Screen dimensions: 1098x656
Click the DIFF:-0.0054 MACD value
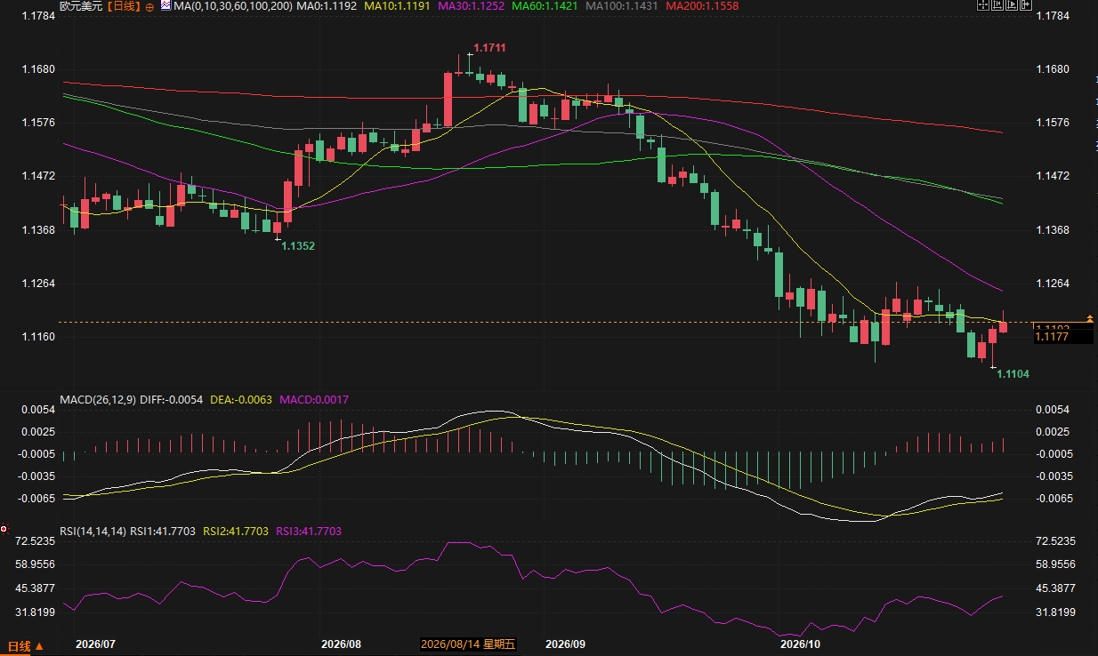click(x=171, y=401)
